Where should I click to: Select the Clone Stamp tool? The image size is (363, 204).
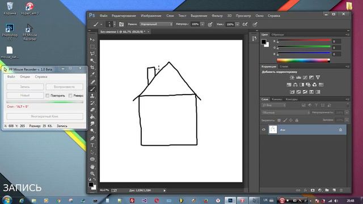coord(92,96)
